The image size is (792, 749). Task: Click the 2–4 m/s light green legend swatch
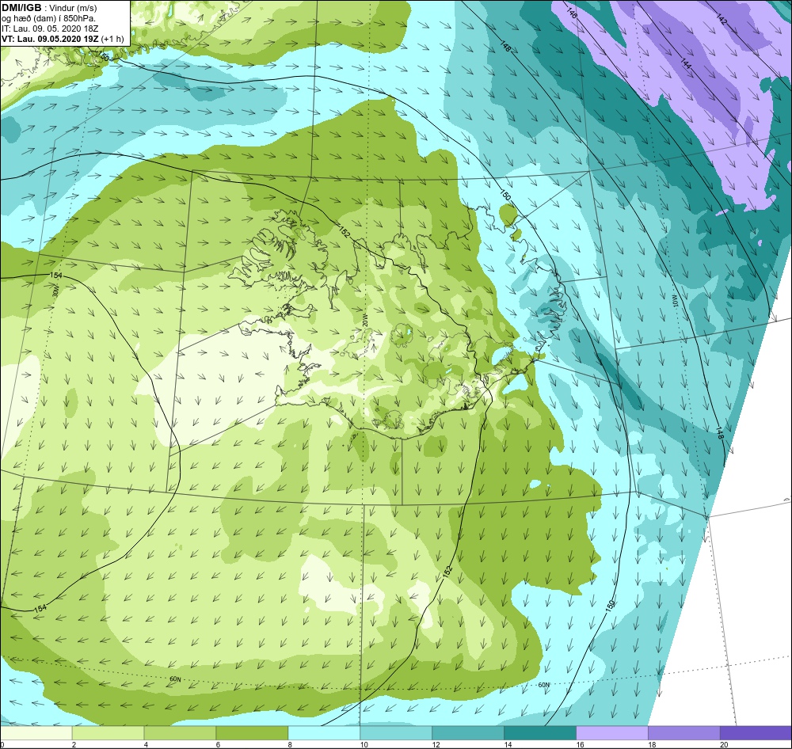(x=108, y=732)
